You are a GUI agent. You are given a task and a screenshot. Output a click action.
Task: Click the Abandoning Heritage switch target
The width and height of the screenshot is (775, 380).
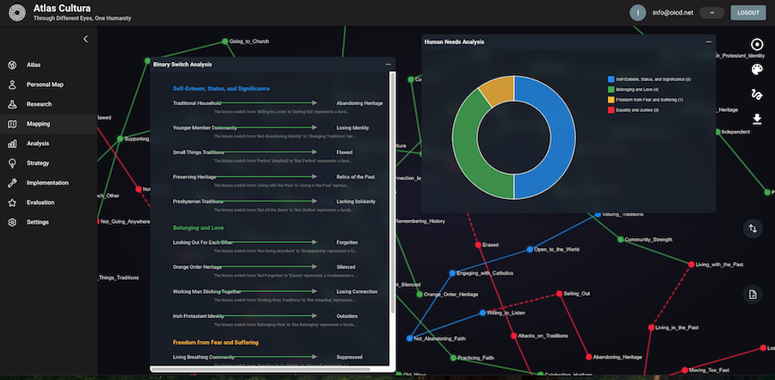360,103
